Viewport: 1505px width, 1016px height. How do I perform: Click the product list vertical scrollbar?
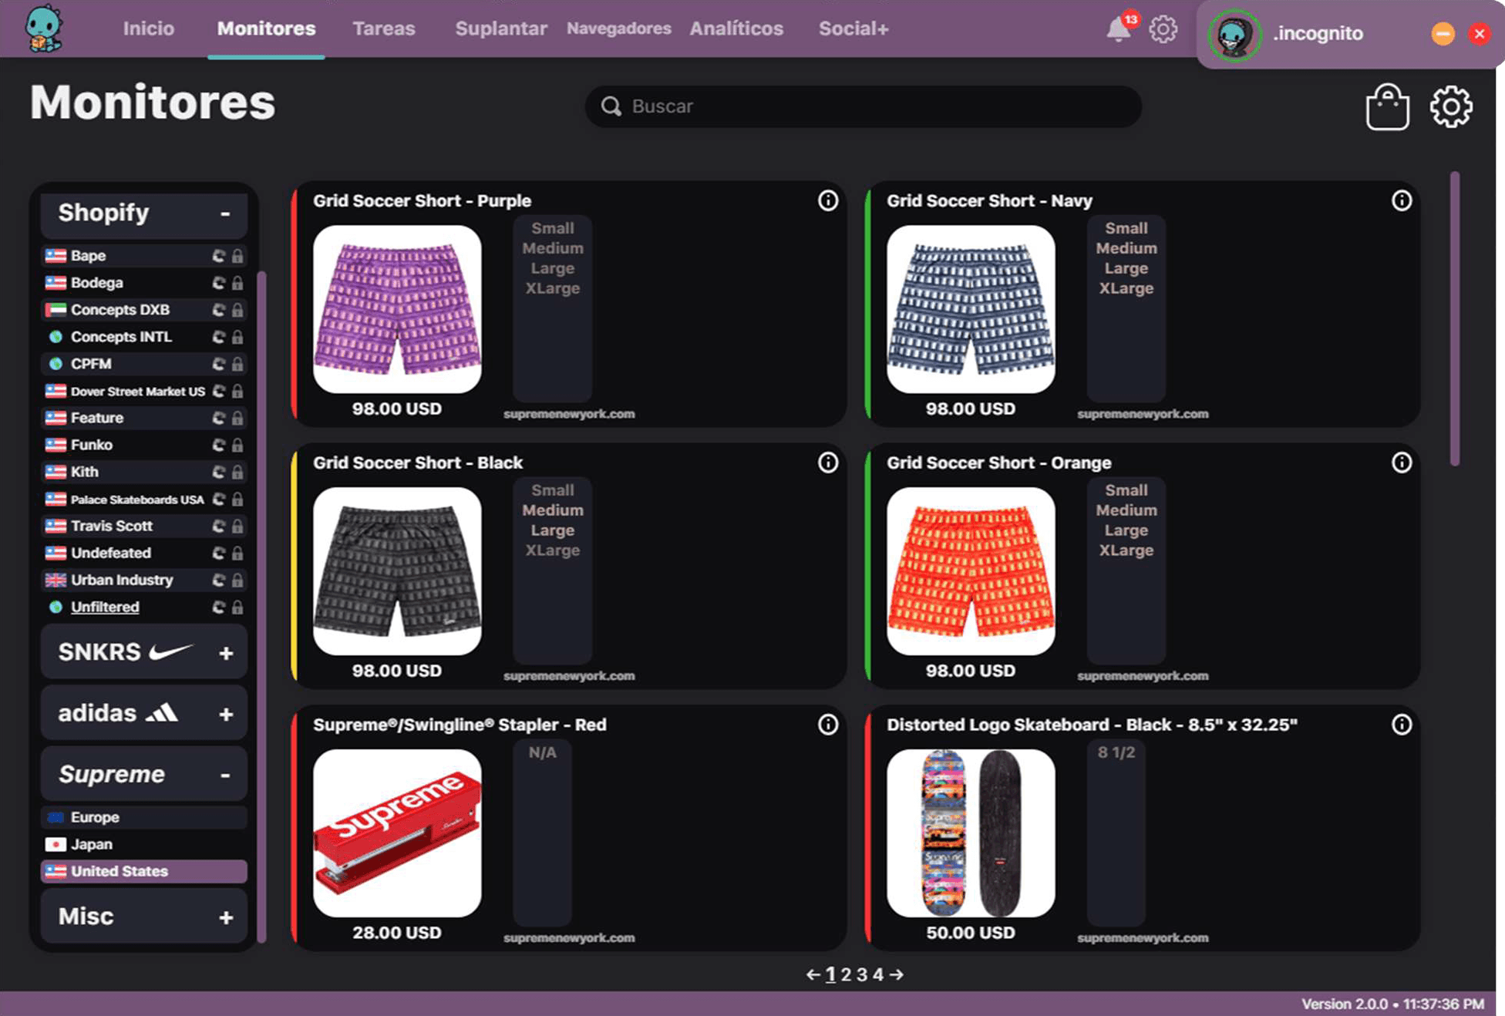[x=1455, y=318]
